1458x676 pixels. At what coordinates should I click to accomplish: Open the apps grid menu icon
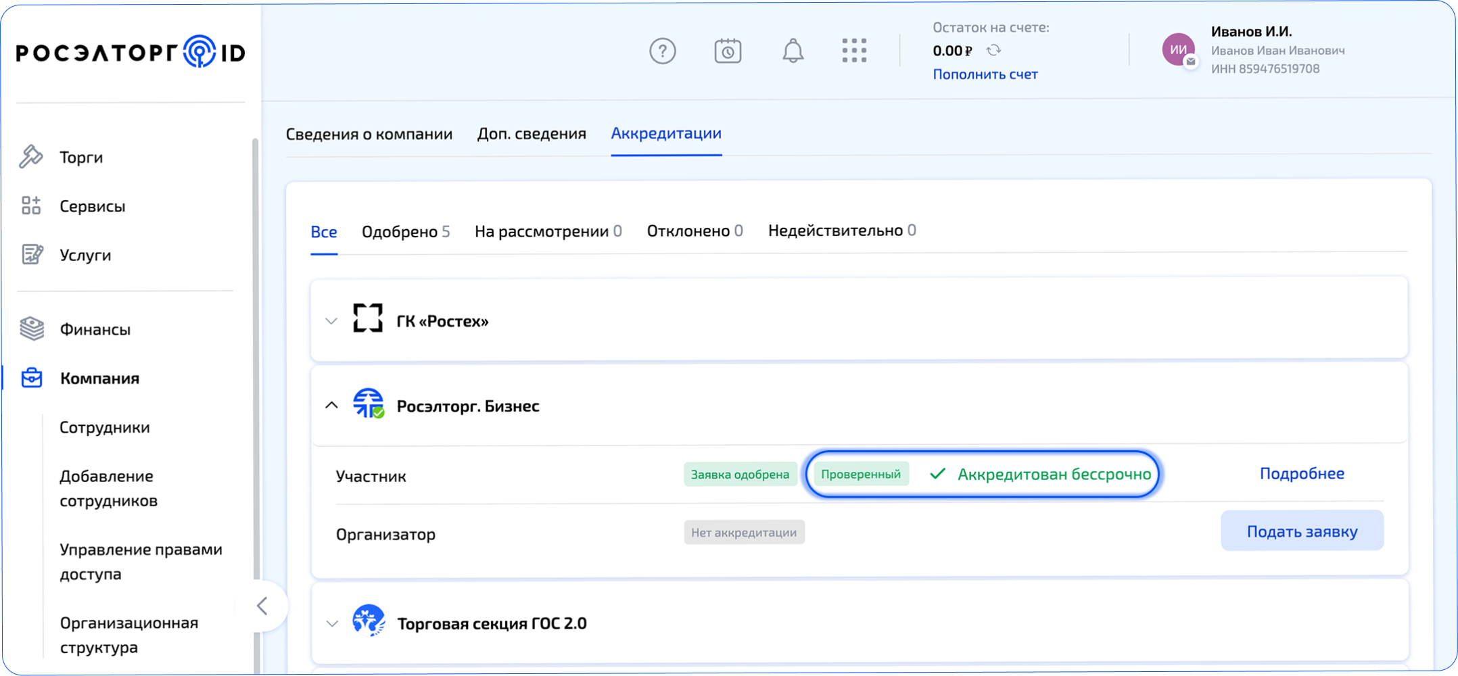pyautogui.click(x=855, y=51)
